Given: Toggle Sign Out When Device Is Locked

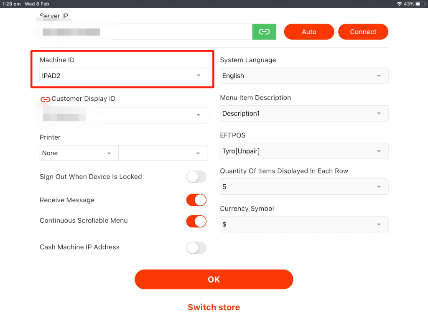Looking at the screenshot, I should 196,177.
